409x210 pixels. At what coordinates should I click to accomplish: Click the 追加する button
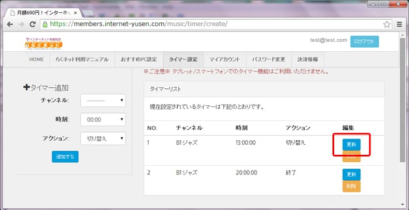pos(65,157)
